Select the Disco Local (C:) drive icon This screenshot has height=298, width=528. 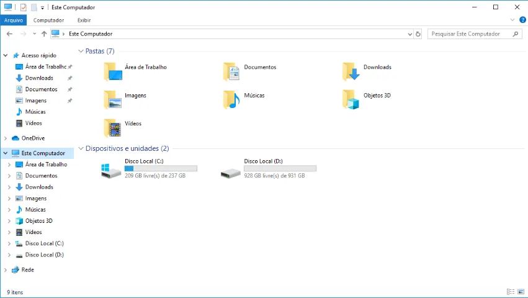coord(112,171)
